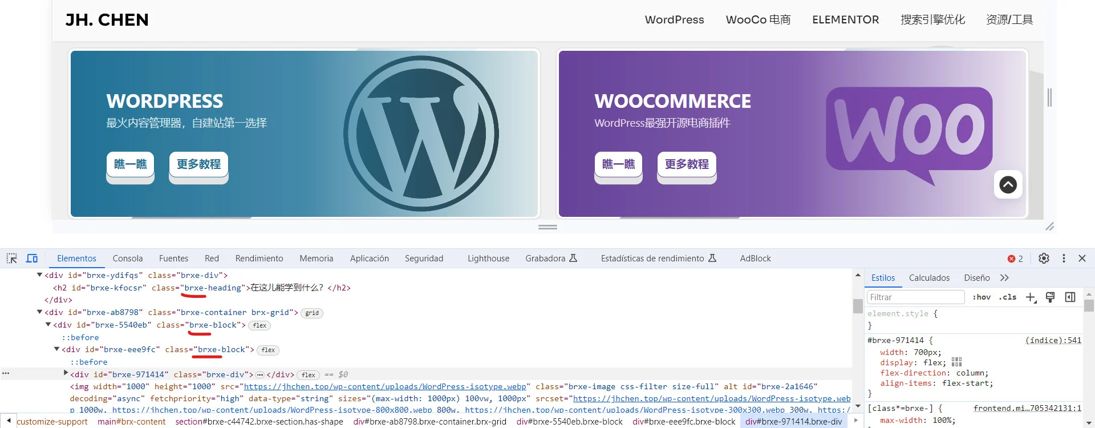Toggle the .cls class editor

[x=1008, y=297]
